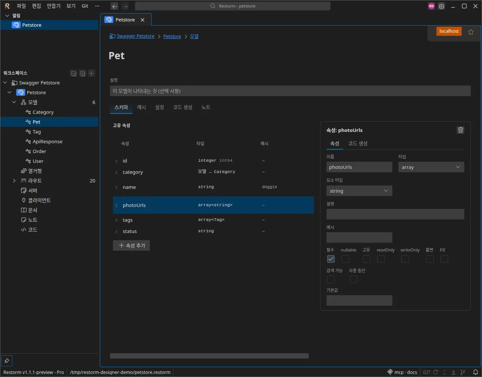Collapse the Petstore node in the workspace tree
This screenshot has width=482, height=377.
click(x=10, y=93)
